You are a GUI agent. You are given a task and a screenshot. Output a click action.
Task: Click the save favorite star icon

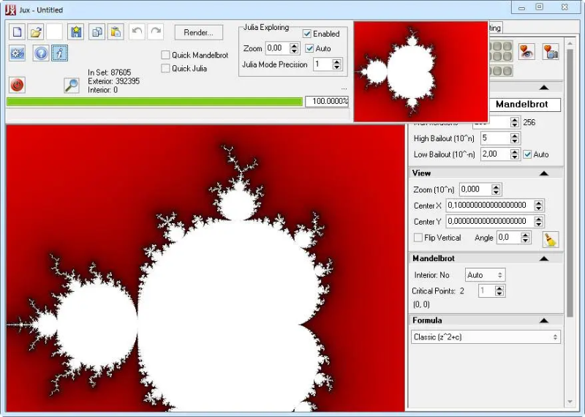76,32
